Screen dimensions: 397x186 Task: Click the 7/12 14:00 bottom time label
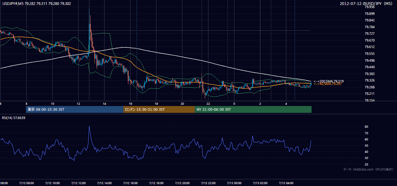104,183
